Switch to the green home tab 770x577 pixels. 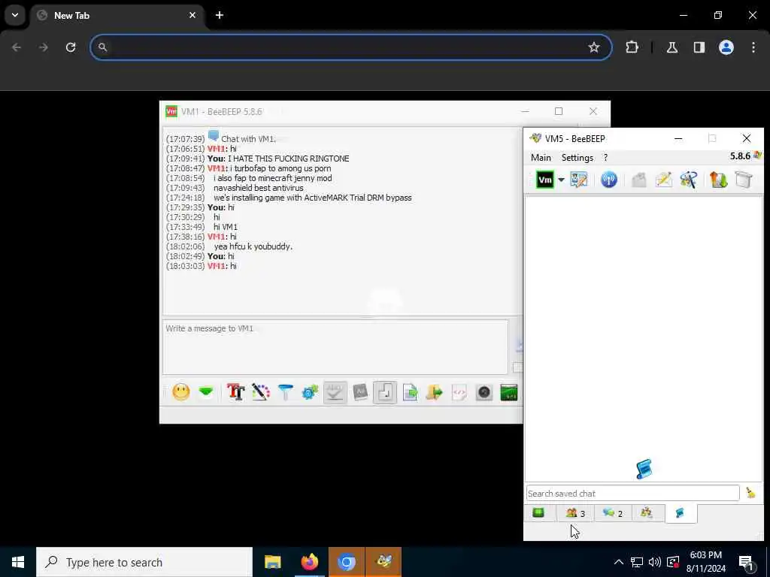[x=538, y=512]
